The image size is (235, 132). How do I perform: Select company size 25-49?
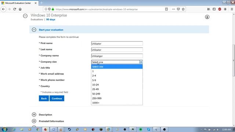[117, 89]
